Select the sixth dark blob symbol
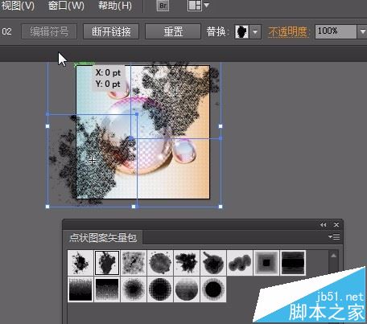Image resolution: width=367 pixels, height=324 pixels. (213, 263)
